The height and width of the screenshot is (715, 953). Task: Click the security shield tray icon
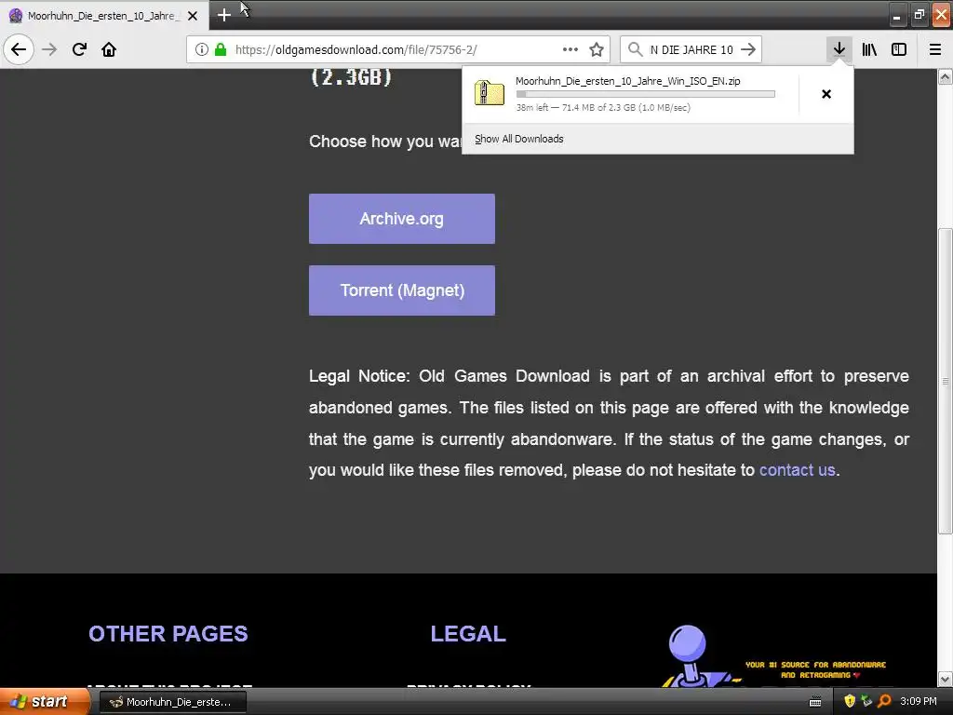pyautogui.click(x=850, y=702)
